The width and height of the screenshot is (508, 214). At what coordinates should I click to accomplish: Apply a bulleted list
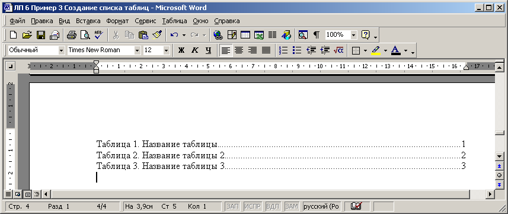[x=297, y=50]
